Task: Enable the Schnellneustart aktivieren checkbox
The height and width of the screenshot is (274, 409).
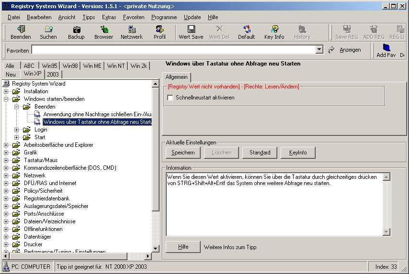Action: coord(170,98)
